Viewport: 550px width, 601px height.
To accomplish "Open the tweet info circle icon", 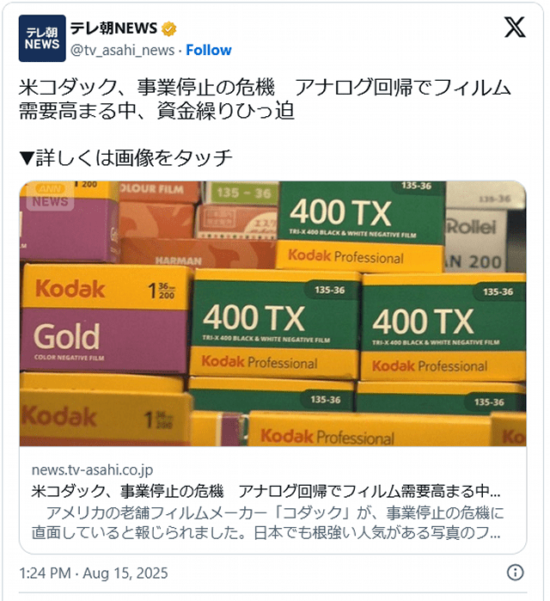I will tap(515, 573).
